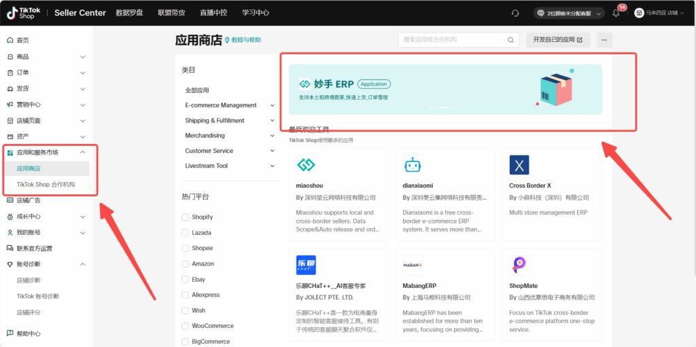Click the apps icon beside 应用和服务市场
696x347 pixels.
(10, 153)
